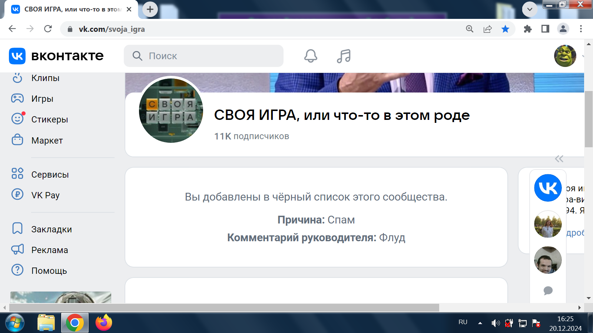This screenshot has width=593, height=333.
Task: Open Shrek profile avatar menu
Action: pyautogui.click(x=565, y=56)
